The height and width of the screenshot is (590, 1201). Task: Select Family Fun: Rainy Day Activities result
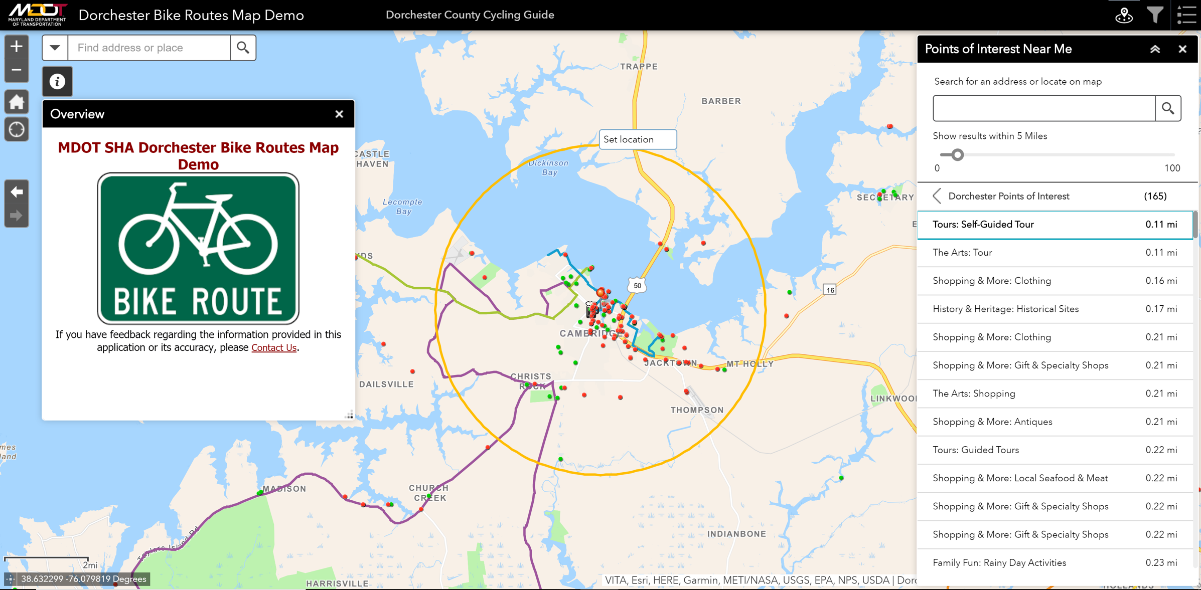1055,563
